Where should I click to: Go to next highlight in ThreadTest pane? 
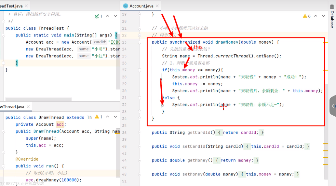(115, 16)
